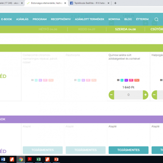Viewport: 163px width, 163px height.
Task: Click TOJÁSMENTES button in the SZERDA column
Action: pos(129,150)
